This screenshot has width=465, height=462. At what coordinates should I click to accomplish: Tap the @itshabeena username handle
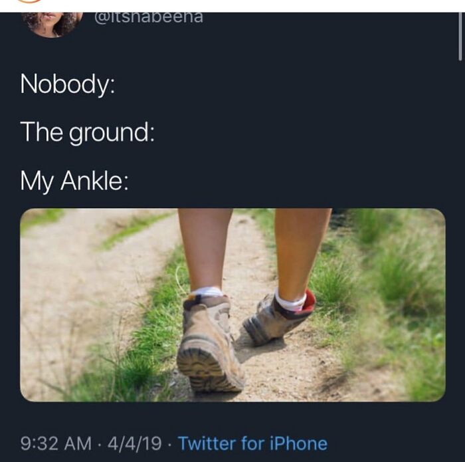(149, 18)
